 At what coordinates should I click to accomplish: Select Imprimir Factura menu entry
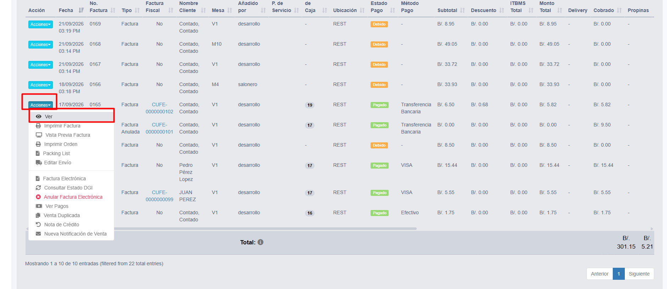tap(71, 126)
